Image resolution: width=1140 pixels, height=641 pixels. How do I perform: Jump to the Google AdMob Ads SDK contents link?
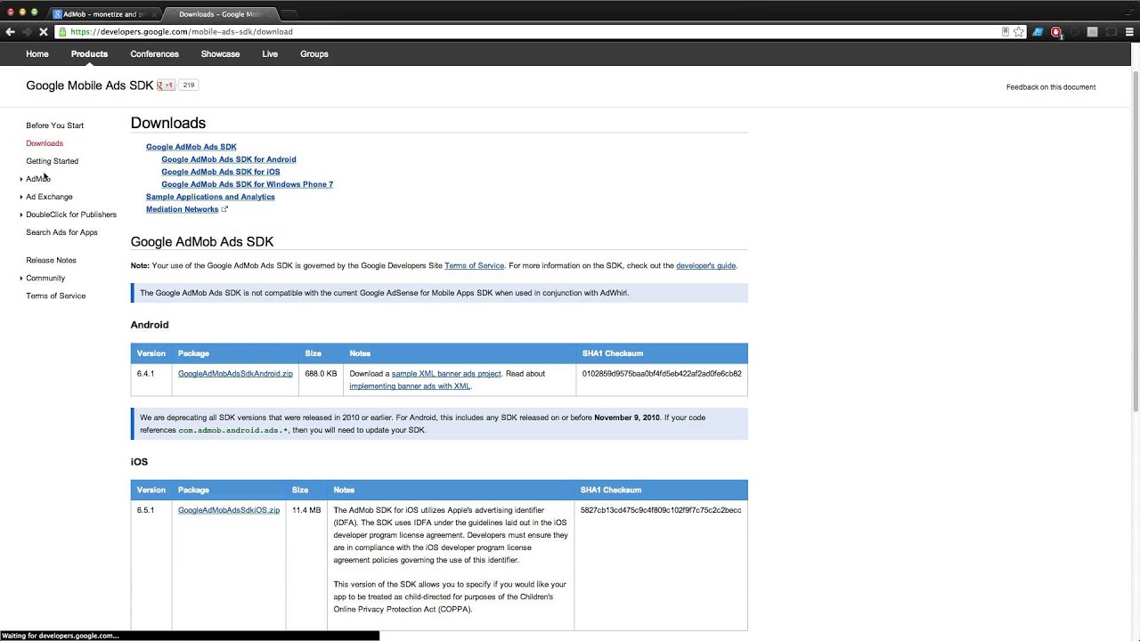191,147
